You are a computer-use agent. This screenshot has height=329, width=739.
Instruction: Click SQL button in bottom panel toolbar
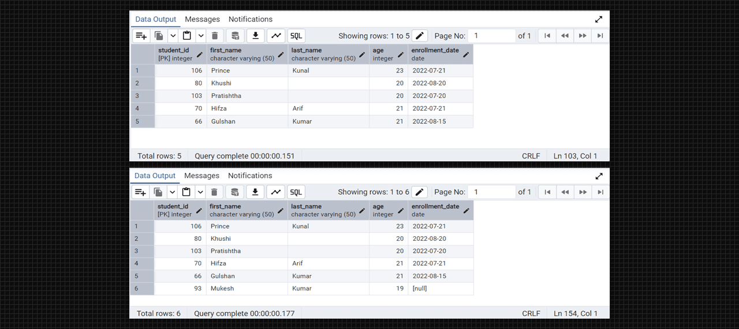(296, 192)
